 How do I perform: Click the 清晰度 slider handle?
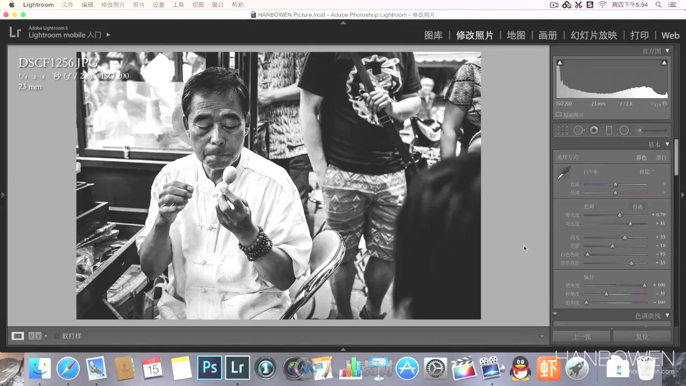tap(645, 286)
